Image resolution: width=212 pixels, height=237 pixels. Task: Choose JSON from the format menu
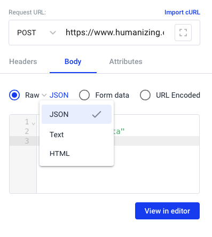76,114
